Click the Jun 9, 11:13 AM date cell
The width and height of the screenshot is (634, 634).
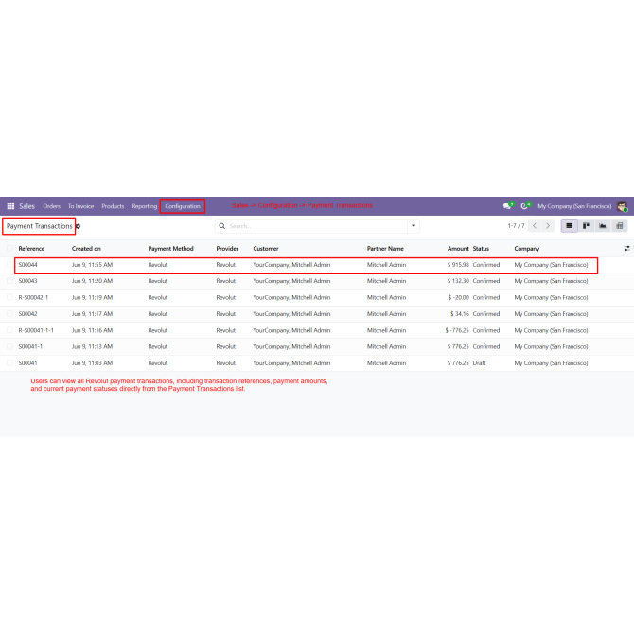92,346
